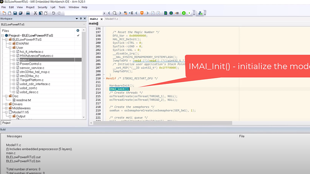Navigate backward in the editor history
The width and height of the screenshot is (310, 174).
(153, 13)
